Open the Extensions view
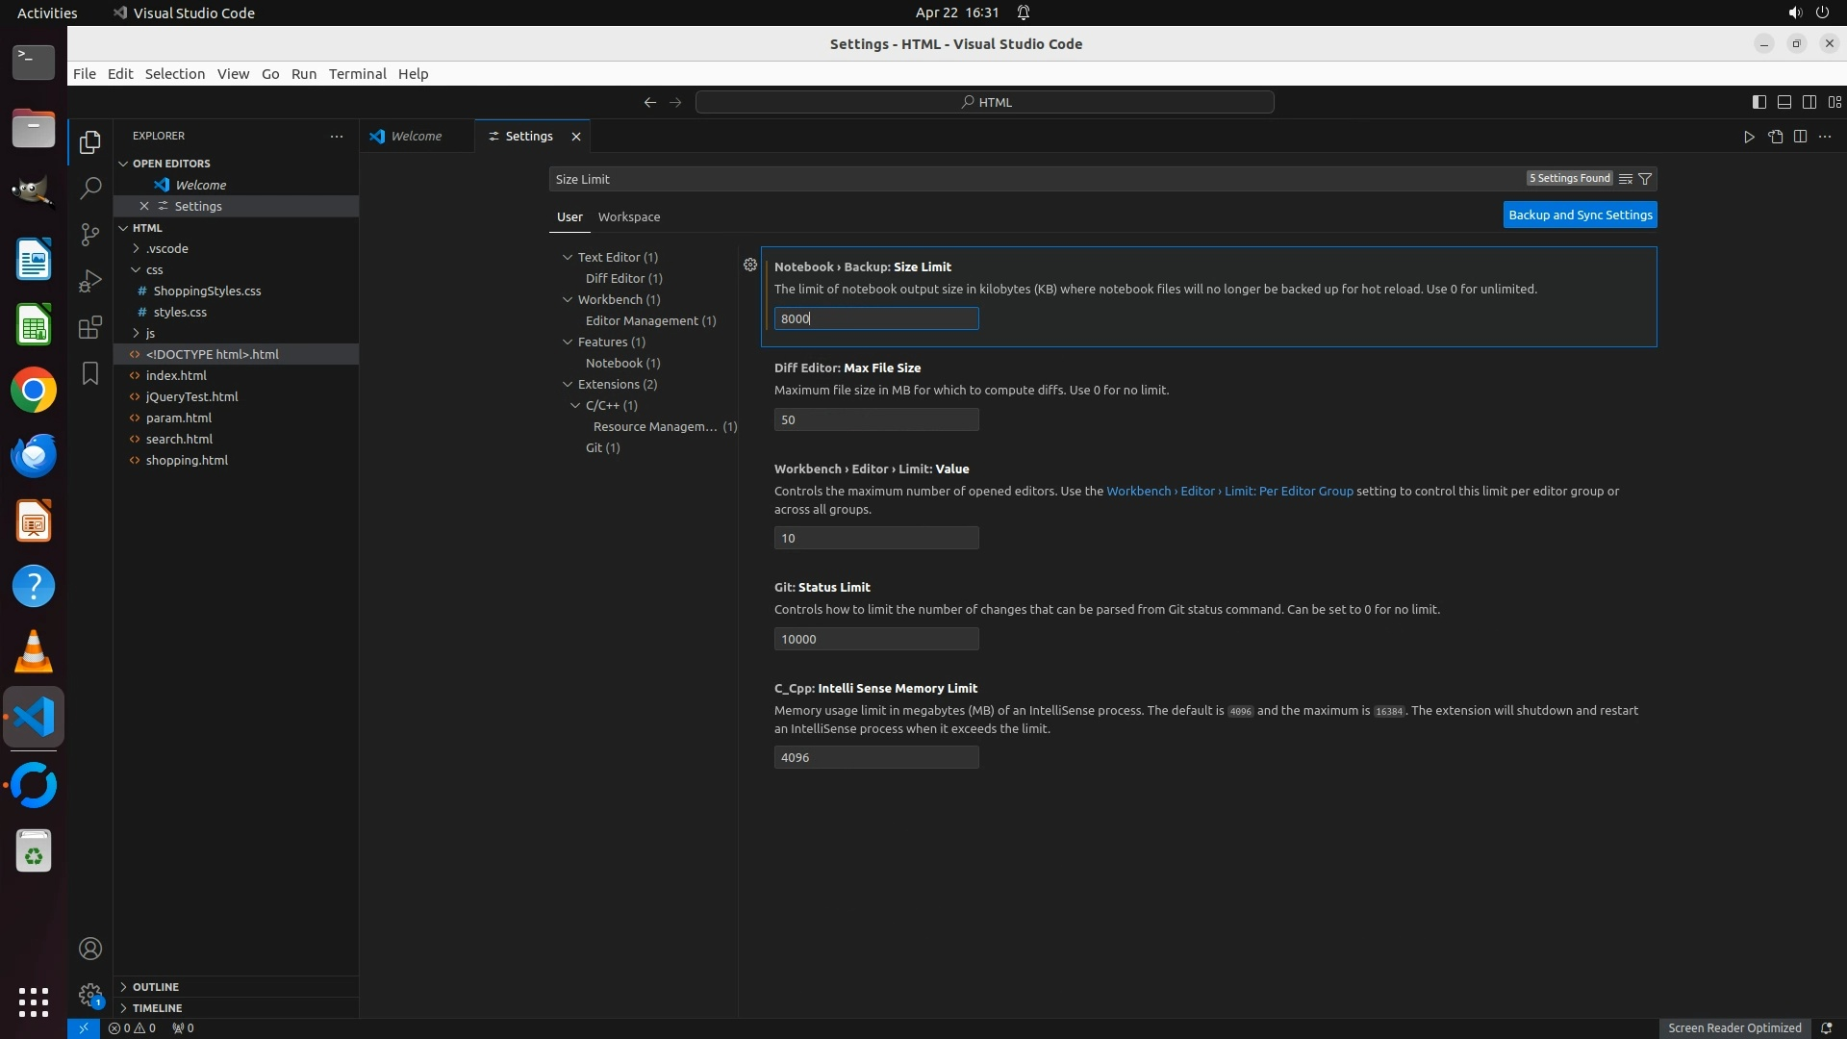This screenshot has width=1847, height=1039. point(89,327)
